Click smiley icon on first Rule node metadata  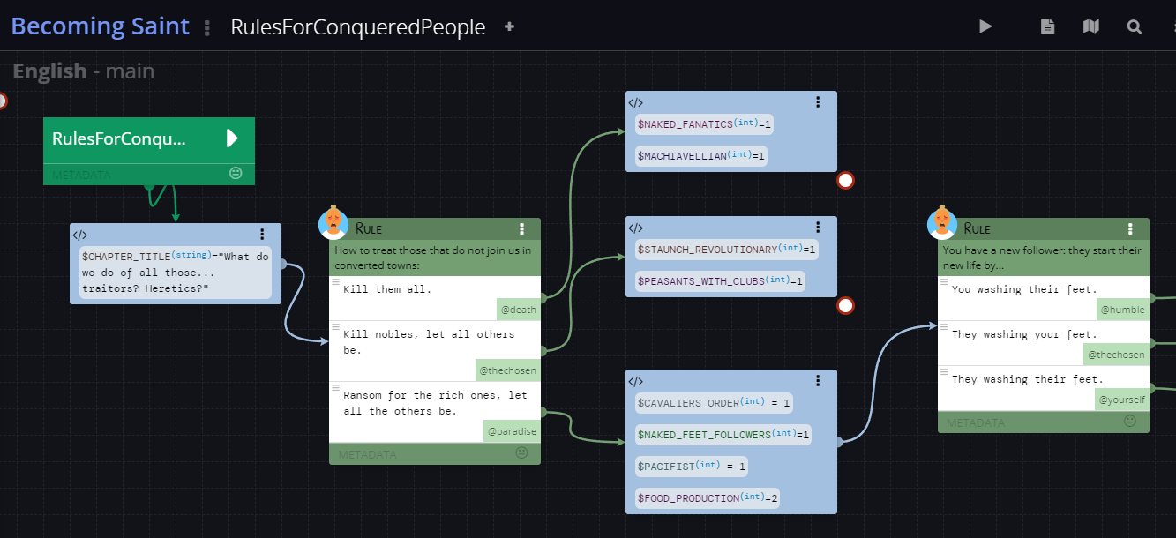coord(521,452)
